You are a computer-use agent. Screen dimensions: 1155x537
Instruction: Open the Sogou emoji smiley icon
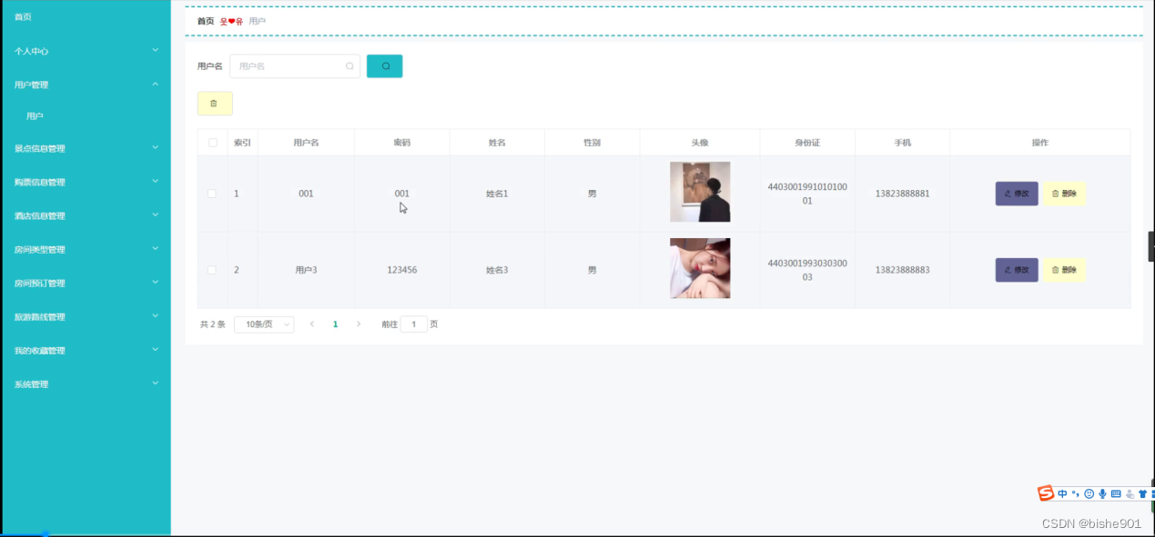[x=1089, y=493]
